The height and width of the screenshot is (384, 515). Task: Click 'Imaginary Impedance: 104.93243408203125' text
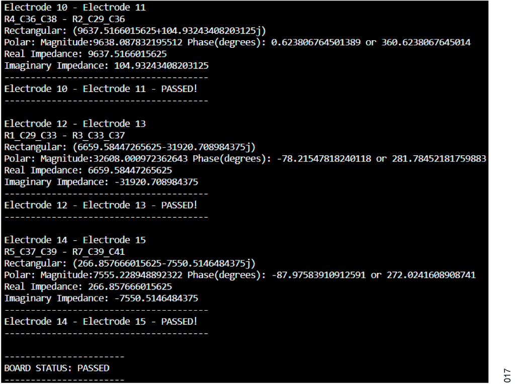click(x=107, y=66)
